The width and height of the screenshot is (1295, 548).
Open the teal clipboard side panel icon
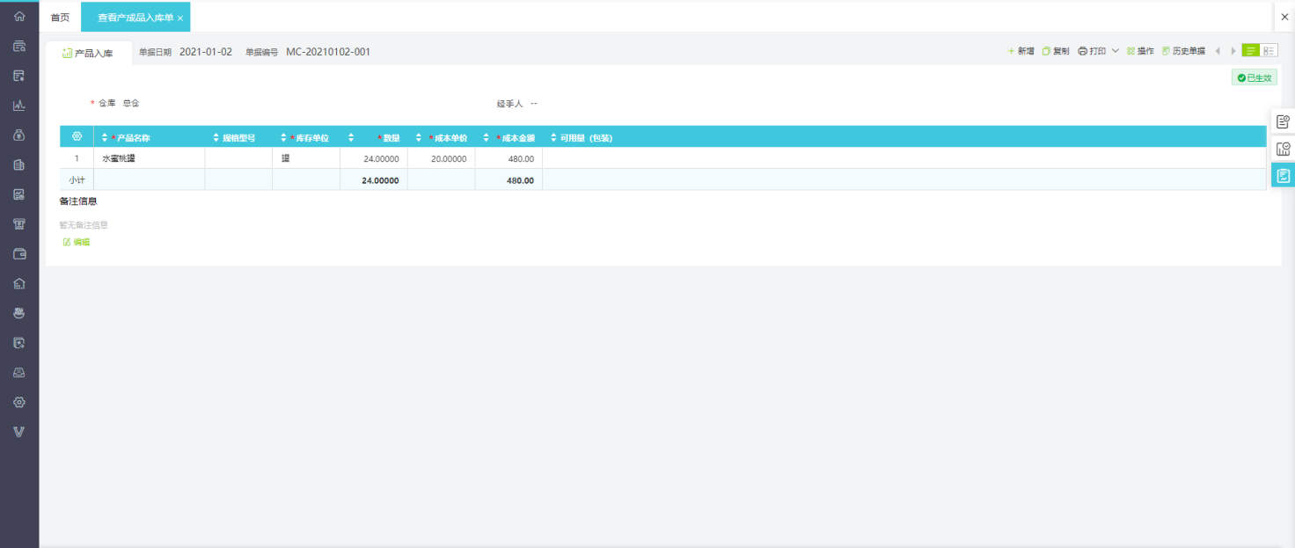[1284, 176]
